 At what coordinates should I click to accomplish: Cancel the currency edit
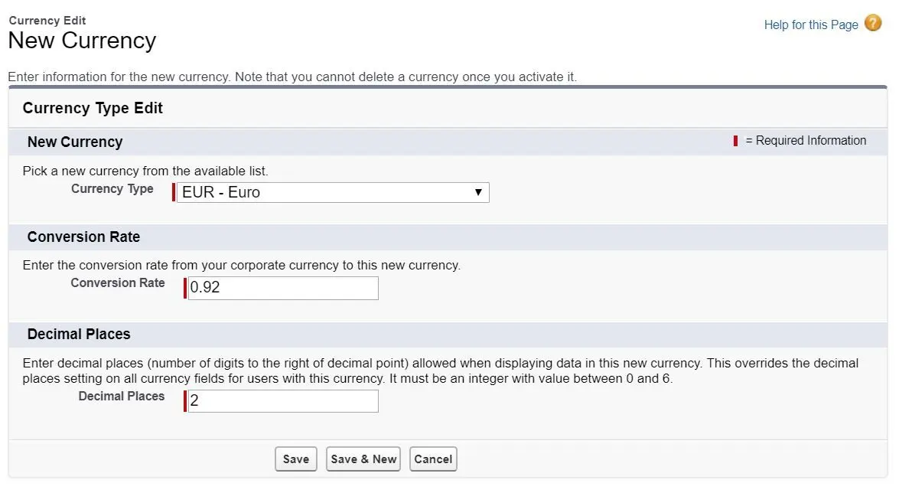(x=434, y=459)
